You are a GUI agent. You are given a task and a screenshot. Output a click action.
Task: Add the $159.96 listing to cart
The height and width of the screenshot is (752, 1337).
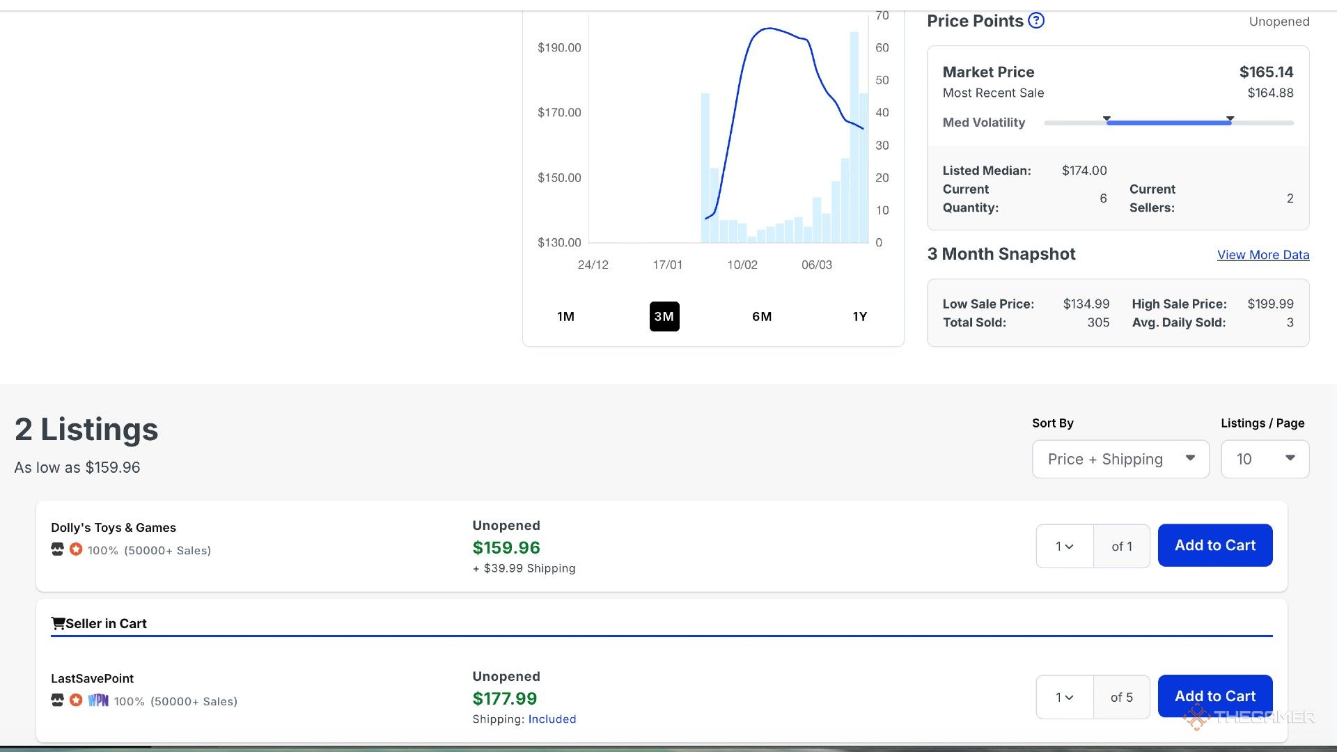pyautogui.click(x=1214, y=545)
